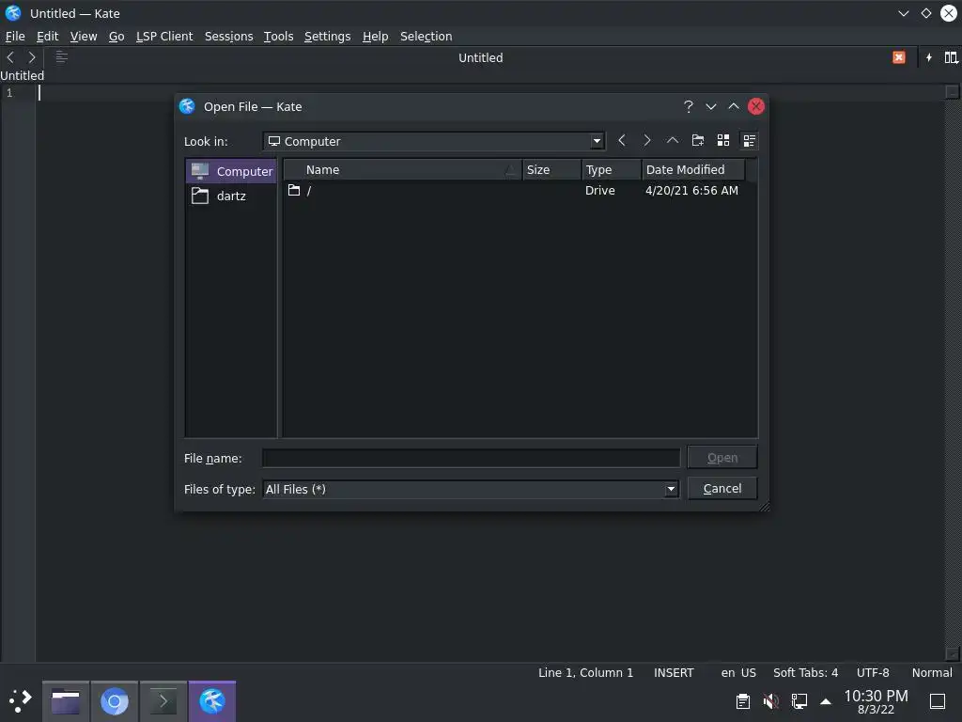Sort files by Type column header

[x=612, y=169]
